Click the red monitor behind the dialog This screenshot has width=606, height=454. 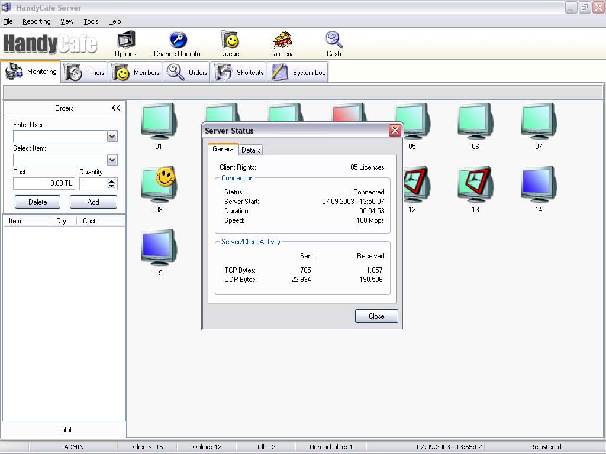click(349, 112)
